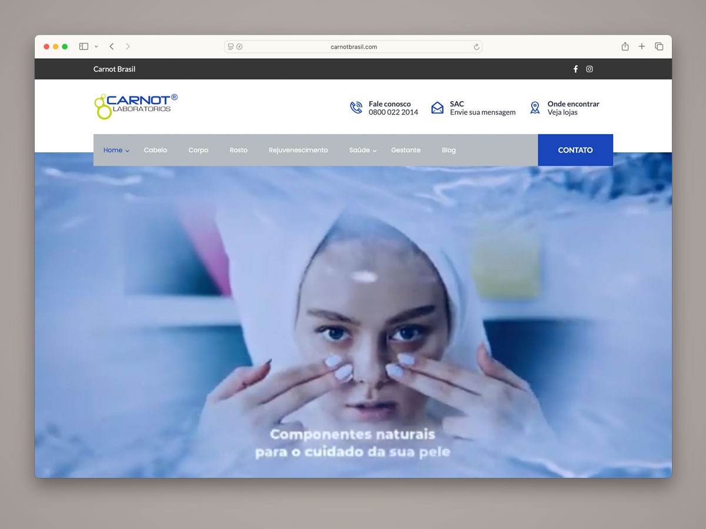
Task: Open the Facebook page icon
Action: tap(575, 69)
